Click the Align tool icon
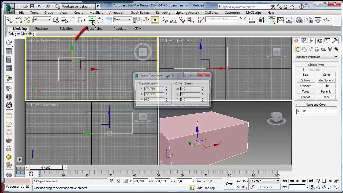 [252, 20]
